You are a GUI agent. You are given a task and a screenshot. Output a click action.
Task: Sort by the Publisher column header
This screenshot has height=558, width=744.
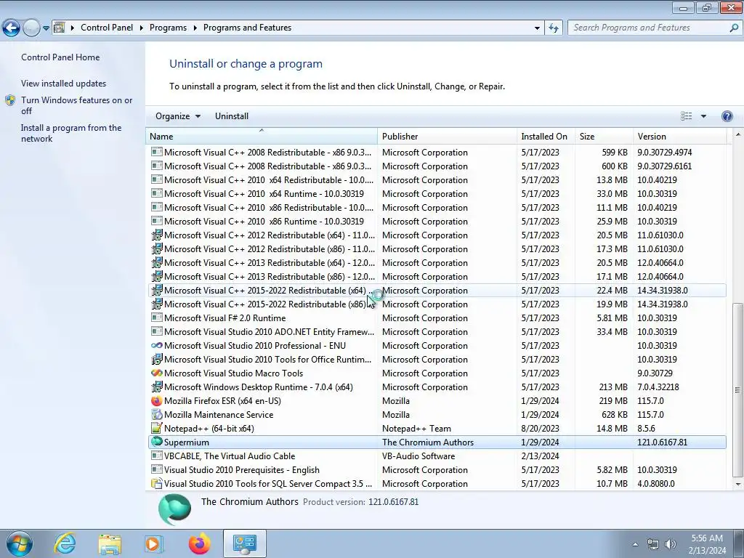(447, 137)
